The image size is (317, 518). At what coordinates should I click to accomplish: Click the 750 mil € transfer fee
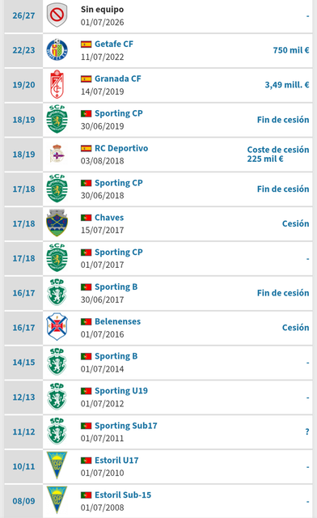(x=291, y=50)
